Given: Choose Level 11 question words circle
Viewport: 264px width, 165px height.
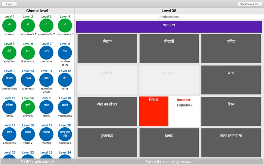Looking at the screenshot, I should coord(46,80).
